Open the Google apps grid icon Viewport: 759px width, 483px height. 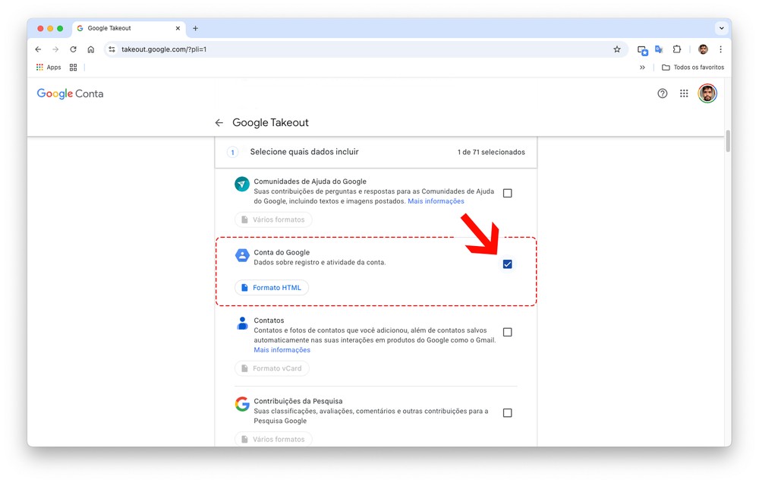(x=684, y=93)
